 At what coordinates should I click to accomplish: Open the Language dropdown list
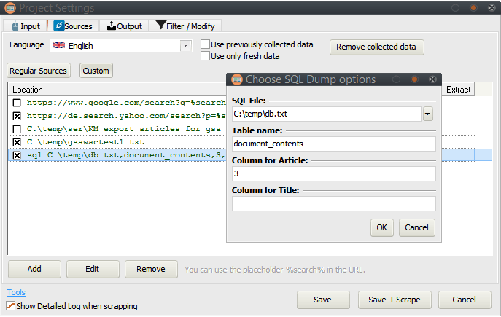185,46
